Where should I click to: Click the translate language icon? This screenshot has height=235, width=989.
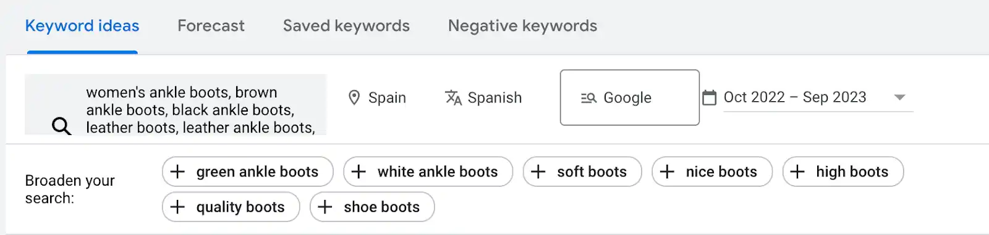pyautogui.click(x=453, y=97)
